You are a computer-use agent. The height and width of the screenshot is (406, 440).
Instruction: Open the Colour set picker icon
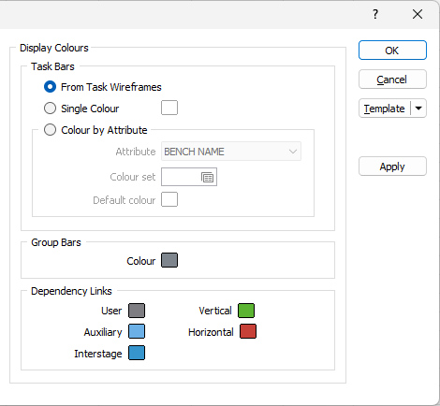[208, 177]
